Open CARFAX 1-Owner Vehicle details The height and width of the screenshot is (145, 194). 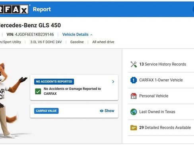click(161, 80)
